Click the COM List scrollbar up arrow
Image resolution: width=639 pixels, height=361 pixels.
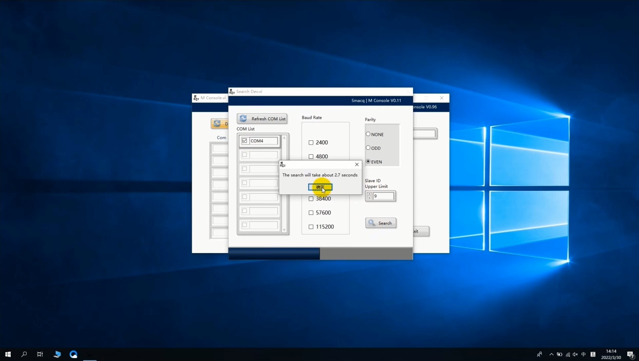[284, 138]
